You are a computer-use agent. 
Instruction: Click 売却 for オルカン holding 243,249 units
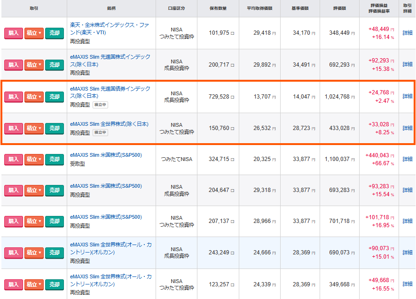[55, 253]
